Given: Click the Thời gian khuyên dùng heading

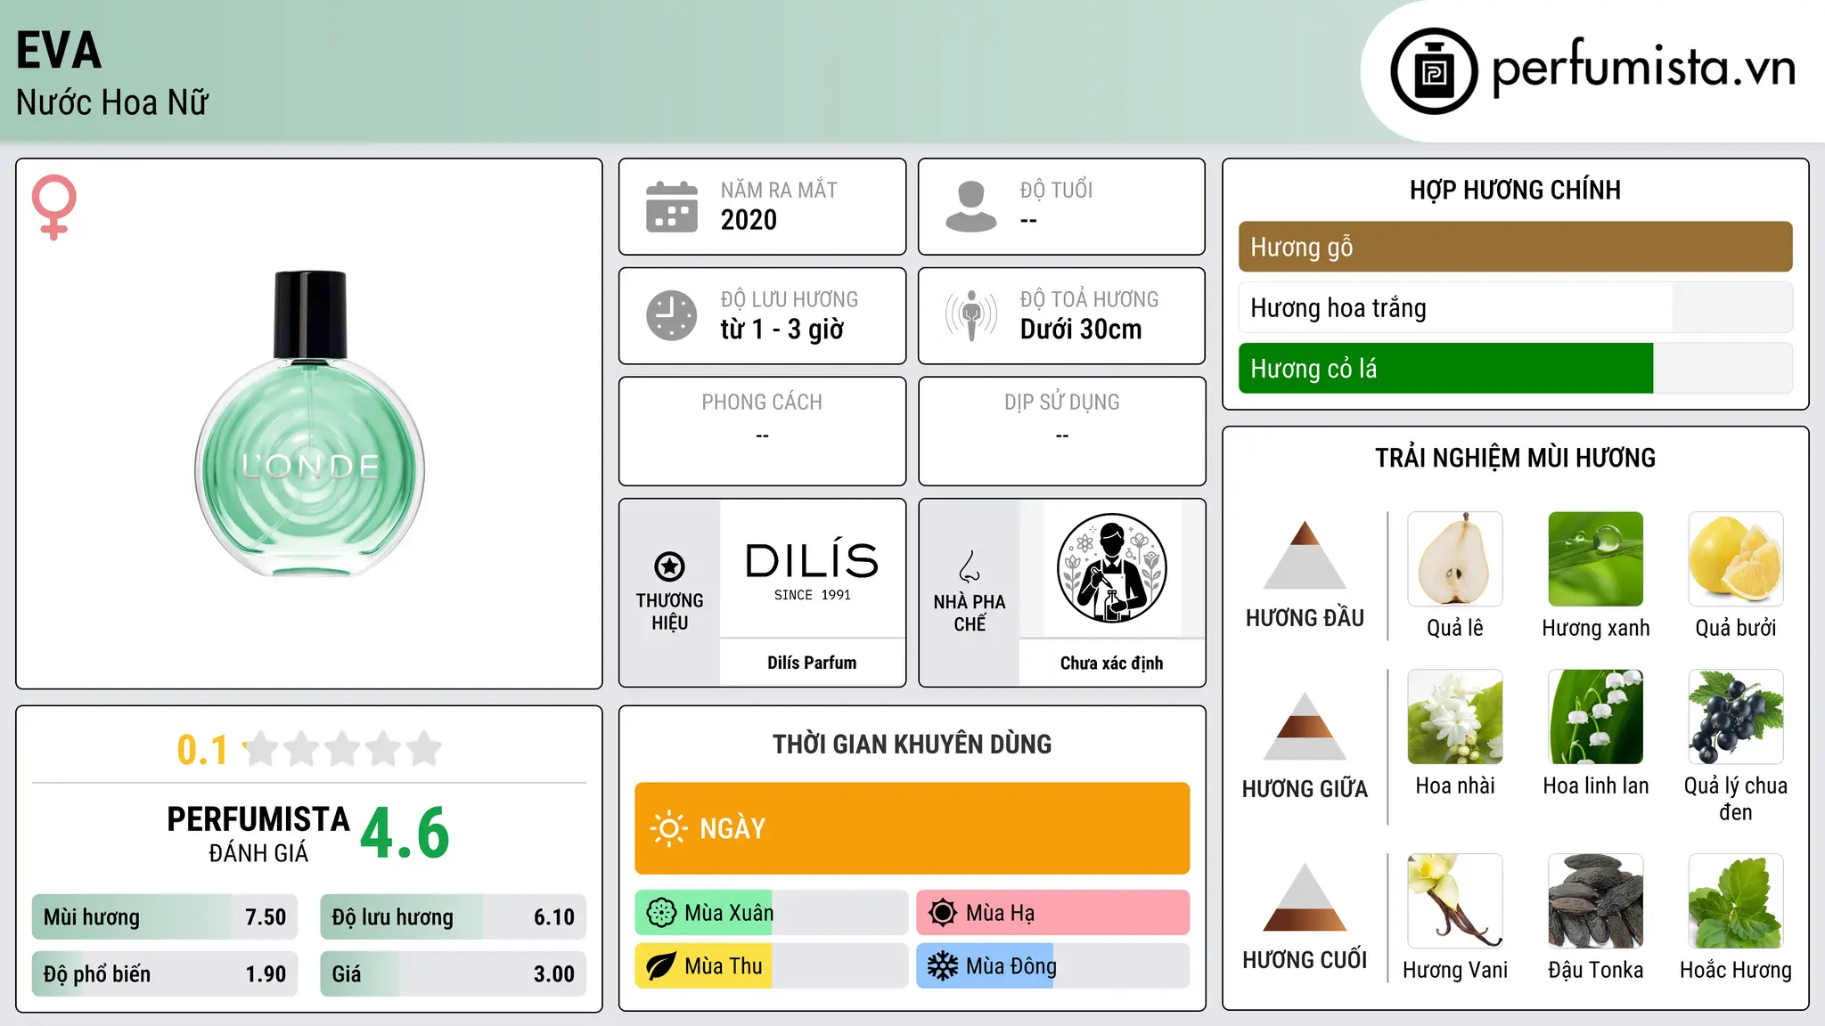Looking at the screenshot, I should pyautogui.click(x=912, y=744).
